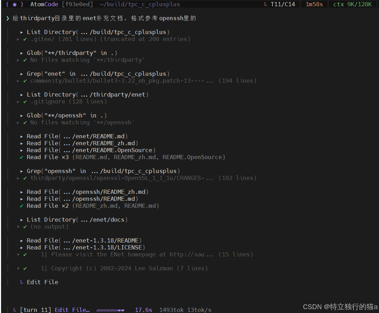379x313 pixels.
Task: Click green check by Copyright Lee Salzman line
Action: [25, 269]
